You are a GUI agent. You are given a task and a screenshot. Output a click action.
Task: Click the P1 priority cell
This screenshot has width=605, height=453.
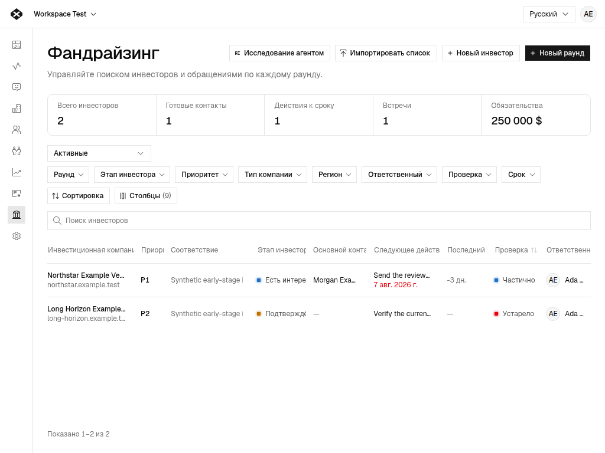145,280
